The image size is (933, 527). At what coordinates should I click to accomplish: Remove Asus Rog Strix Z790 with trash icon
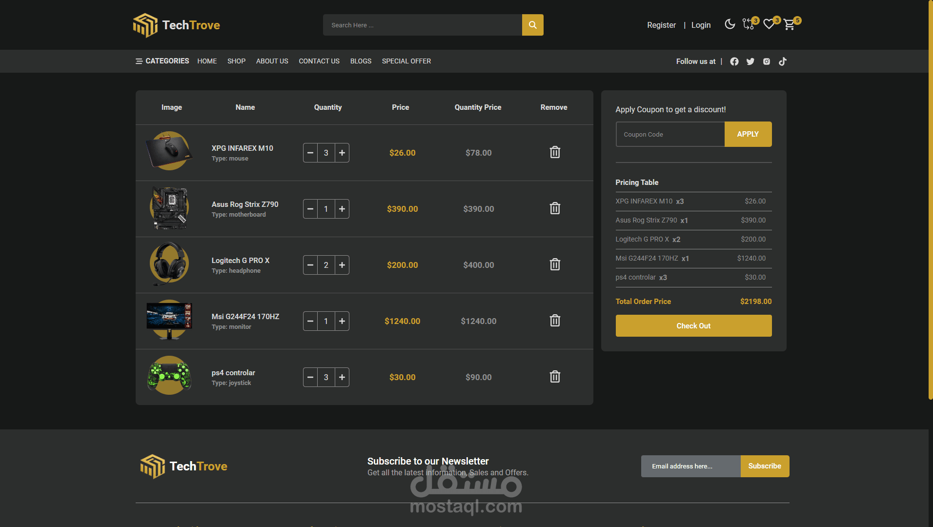555,208
